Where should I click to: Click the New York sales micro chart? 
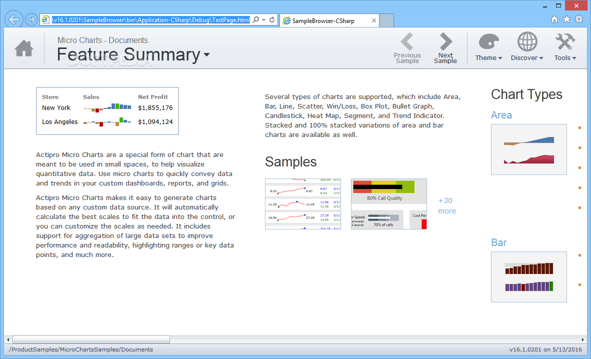107,108
